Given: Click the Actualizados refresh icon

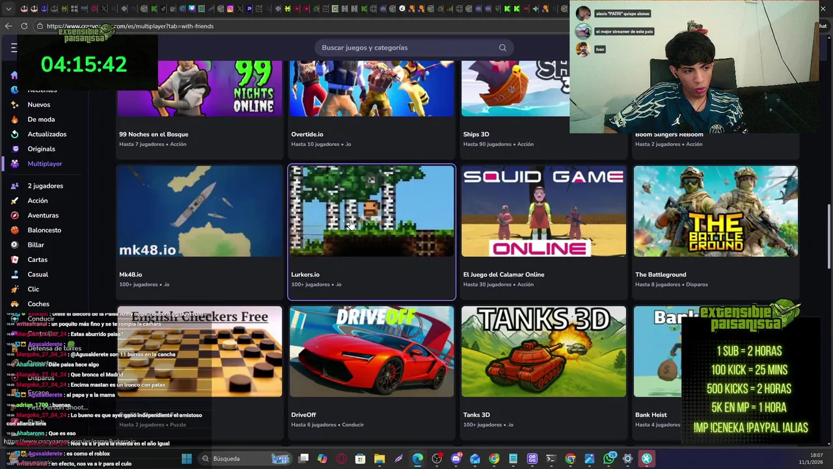Looking at the screenshot, I should pyautogui.click(x=14, y=134).
